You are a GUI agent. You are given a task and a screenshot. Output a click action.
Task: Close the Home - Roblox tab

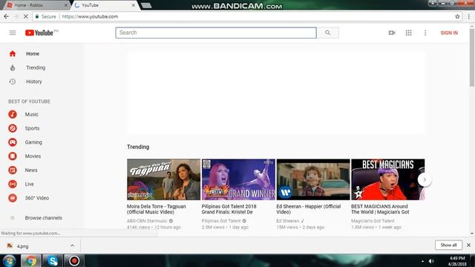(x=66, y=5)
